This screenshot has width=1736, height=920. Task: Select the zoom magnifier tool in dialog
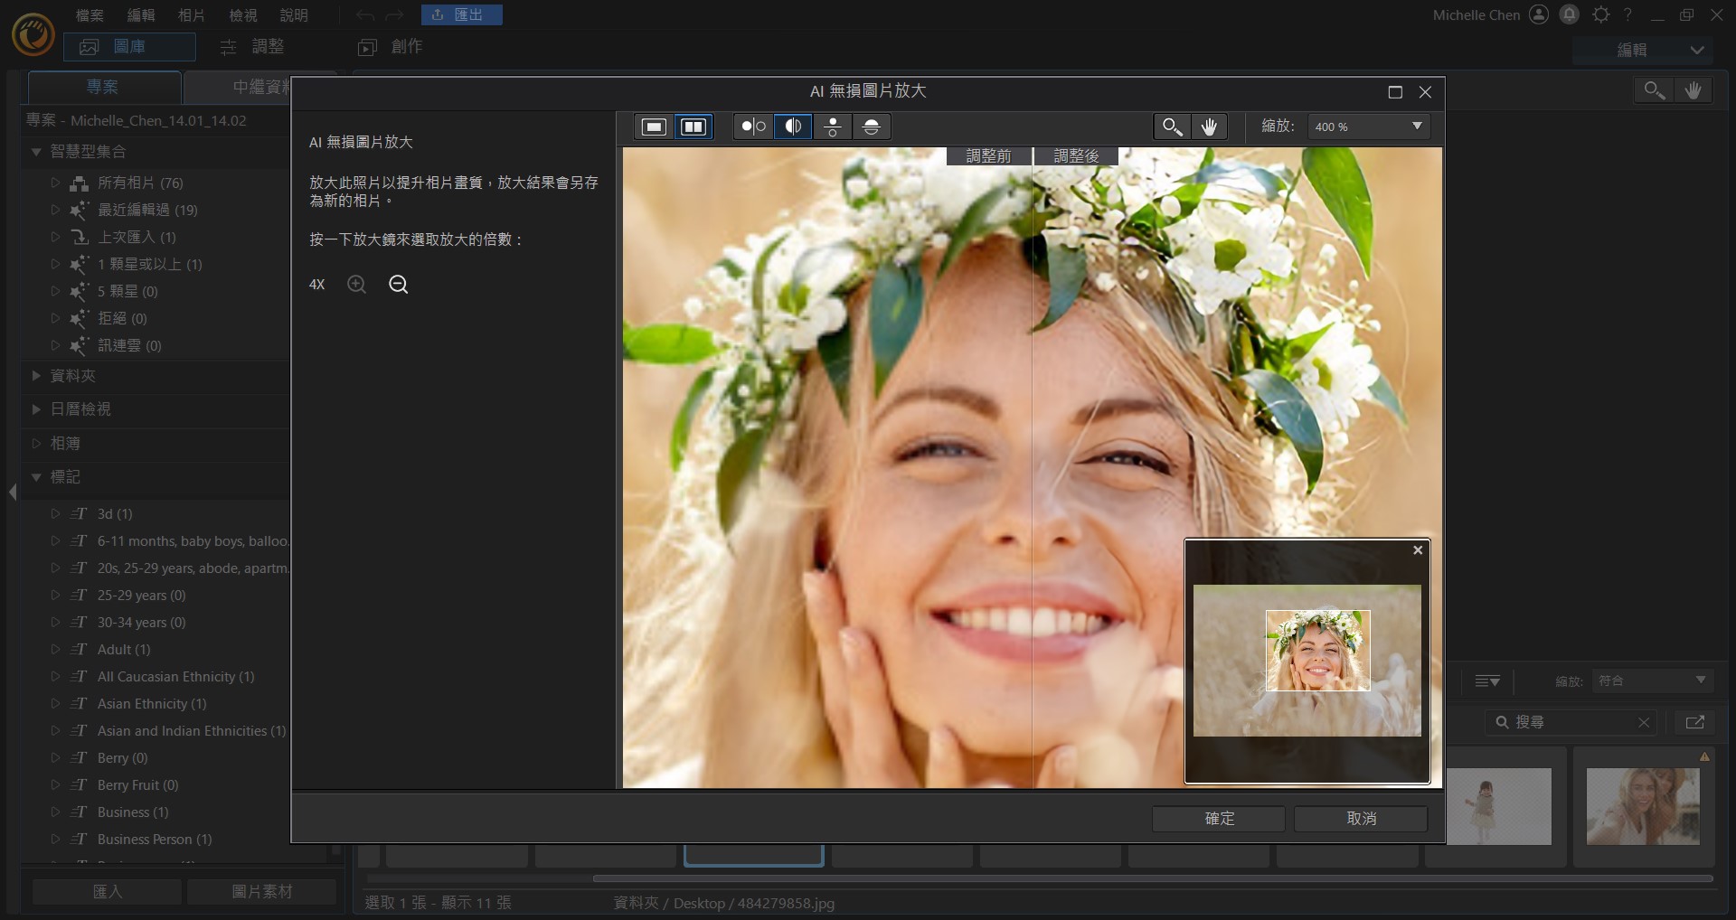[x=1172, y=127]
